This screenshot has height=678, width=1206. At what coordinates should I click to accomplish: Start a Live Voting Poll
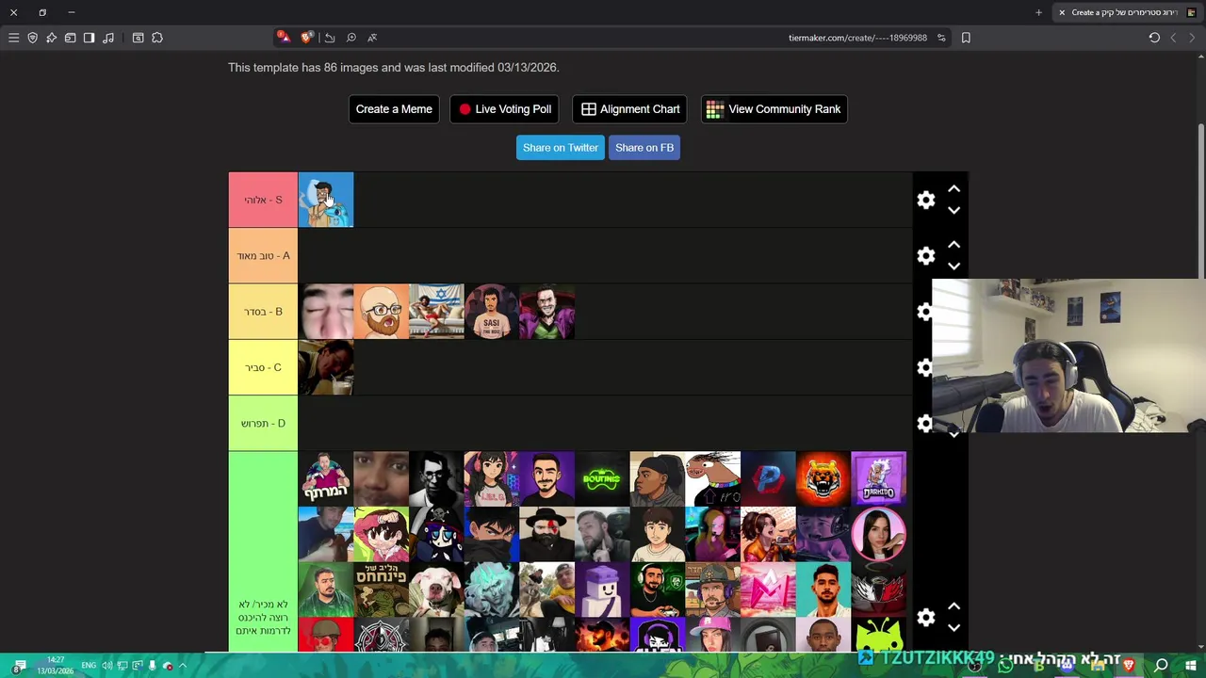pyautogui.click(x=504, y=109)
